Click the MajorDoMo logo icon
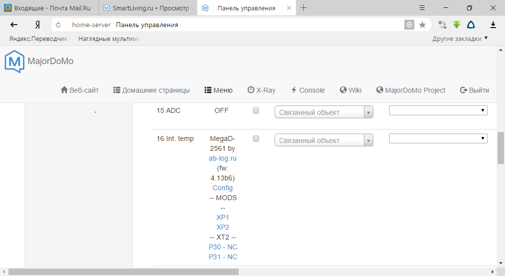Viewport: 505px width, 276px height. (x=14, y=62)
